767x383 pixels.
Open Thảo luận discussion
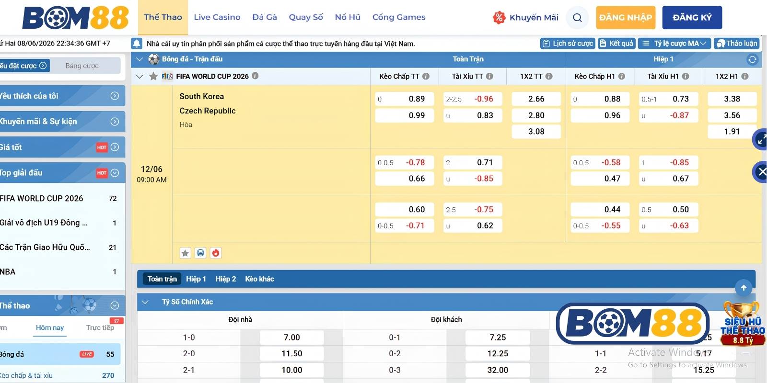click(737, 44)
